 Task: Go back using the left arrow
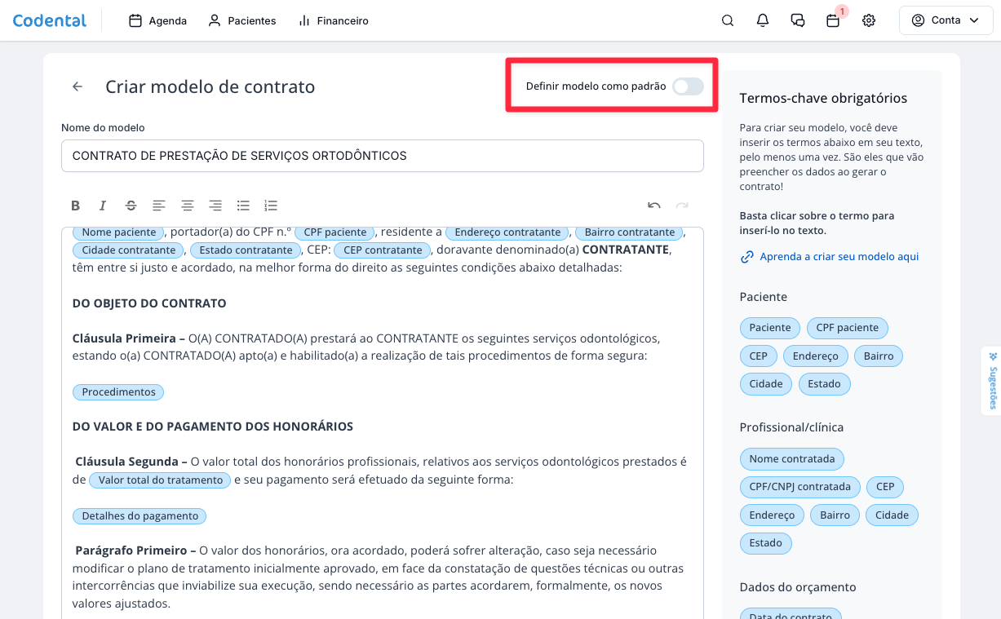click(78, 86)
